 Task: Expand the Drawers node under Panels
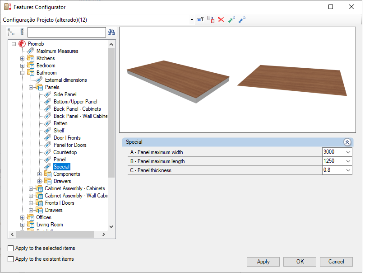(x=40, y=181)
